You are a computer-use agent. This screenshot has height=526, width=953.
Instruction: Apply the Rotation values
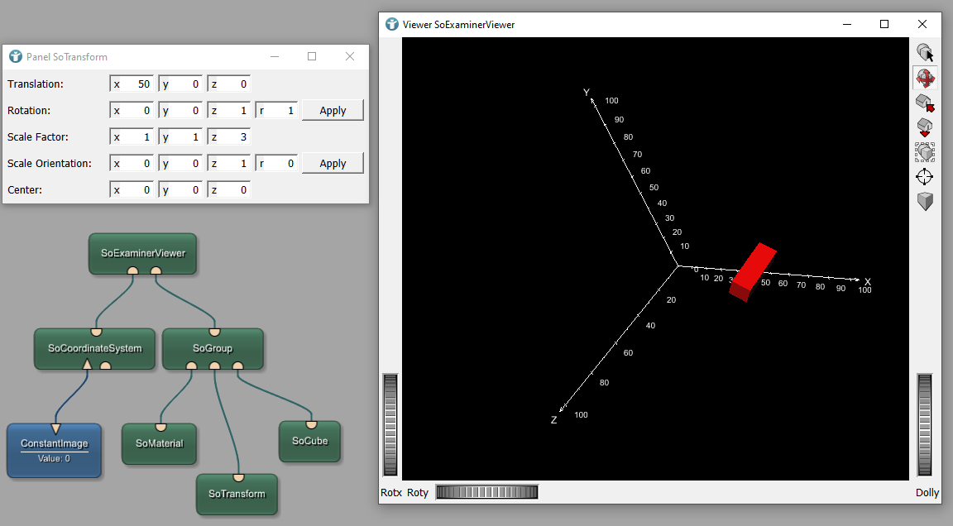[x=333, y=111]
